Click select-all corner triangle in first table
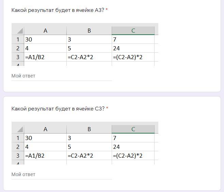Image resolution: width=224 pixels, height=192 pixels. click(x=19, y=31)
